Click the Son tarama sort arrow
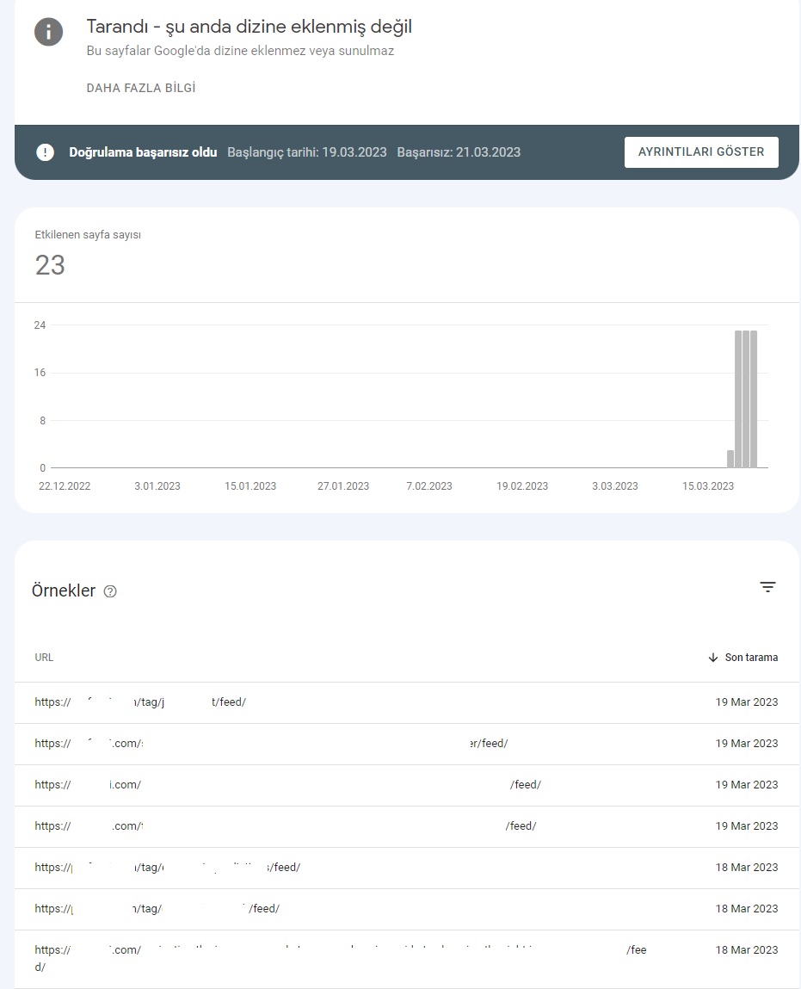801x989 pixels. pyautogui.click(x=713, y=658)
